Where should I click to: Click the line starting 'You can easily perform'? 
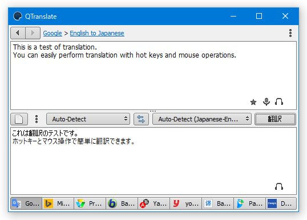(x=124, y=55)
